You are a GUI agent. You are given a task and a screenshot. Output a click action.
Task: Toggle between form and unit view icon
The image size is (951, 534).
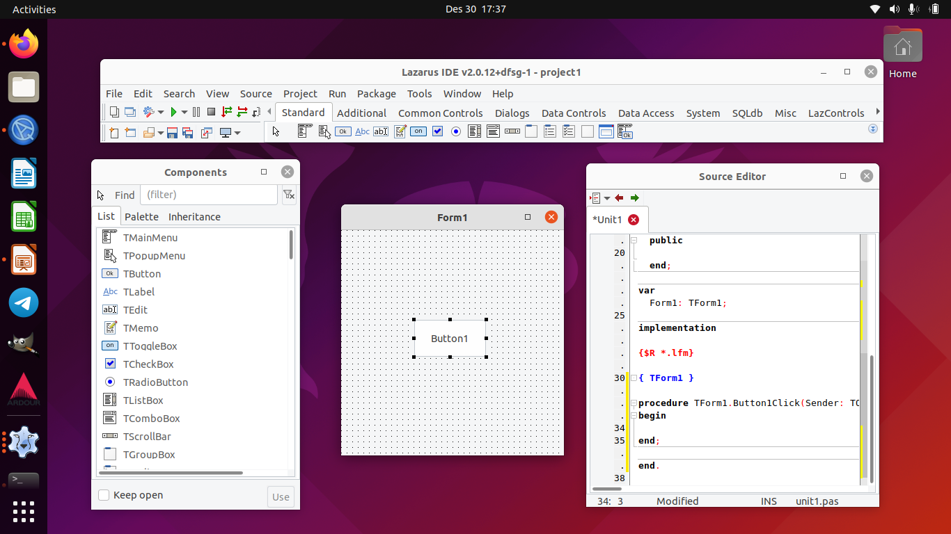206,132
